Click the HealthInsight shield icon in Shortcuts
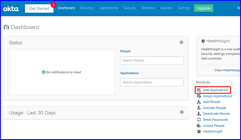This screenshot has width=241, height=140. pos(199,132)
